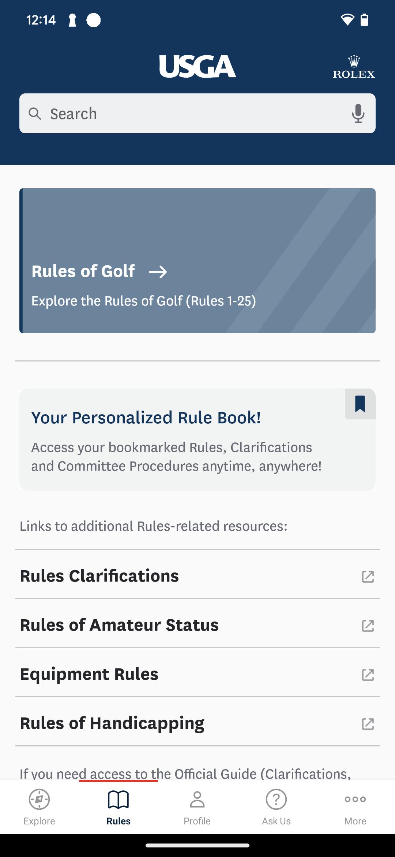395x857 pixels.
Task: Tap the bookmark icon on Personalized Rule Book
Action: (x=360, y=404)
